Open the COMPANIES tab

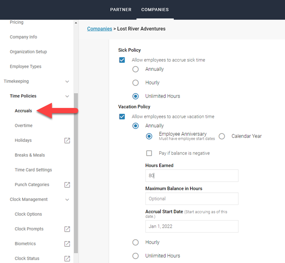point(155,10)
